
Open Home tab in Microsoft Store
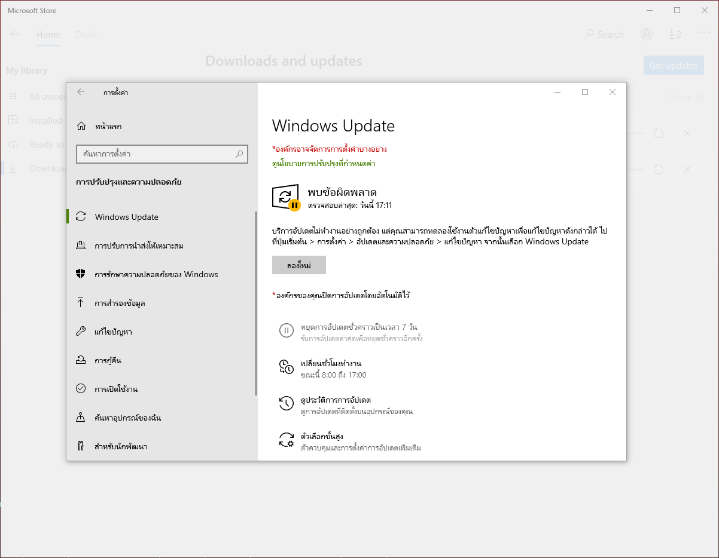tap(48, 35)
